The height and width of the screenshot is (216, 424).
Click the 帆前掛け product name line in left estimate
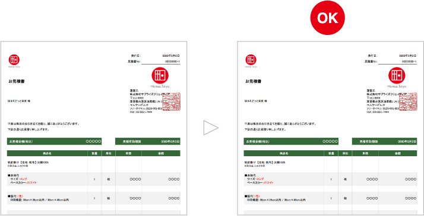tap(28, 162)
